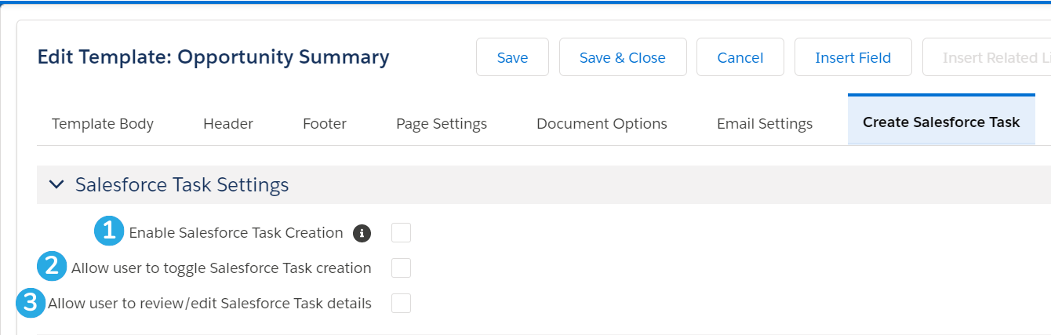
Task: Cancel editing the template
Action: pyautogui.click(x=740, y=57)
